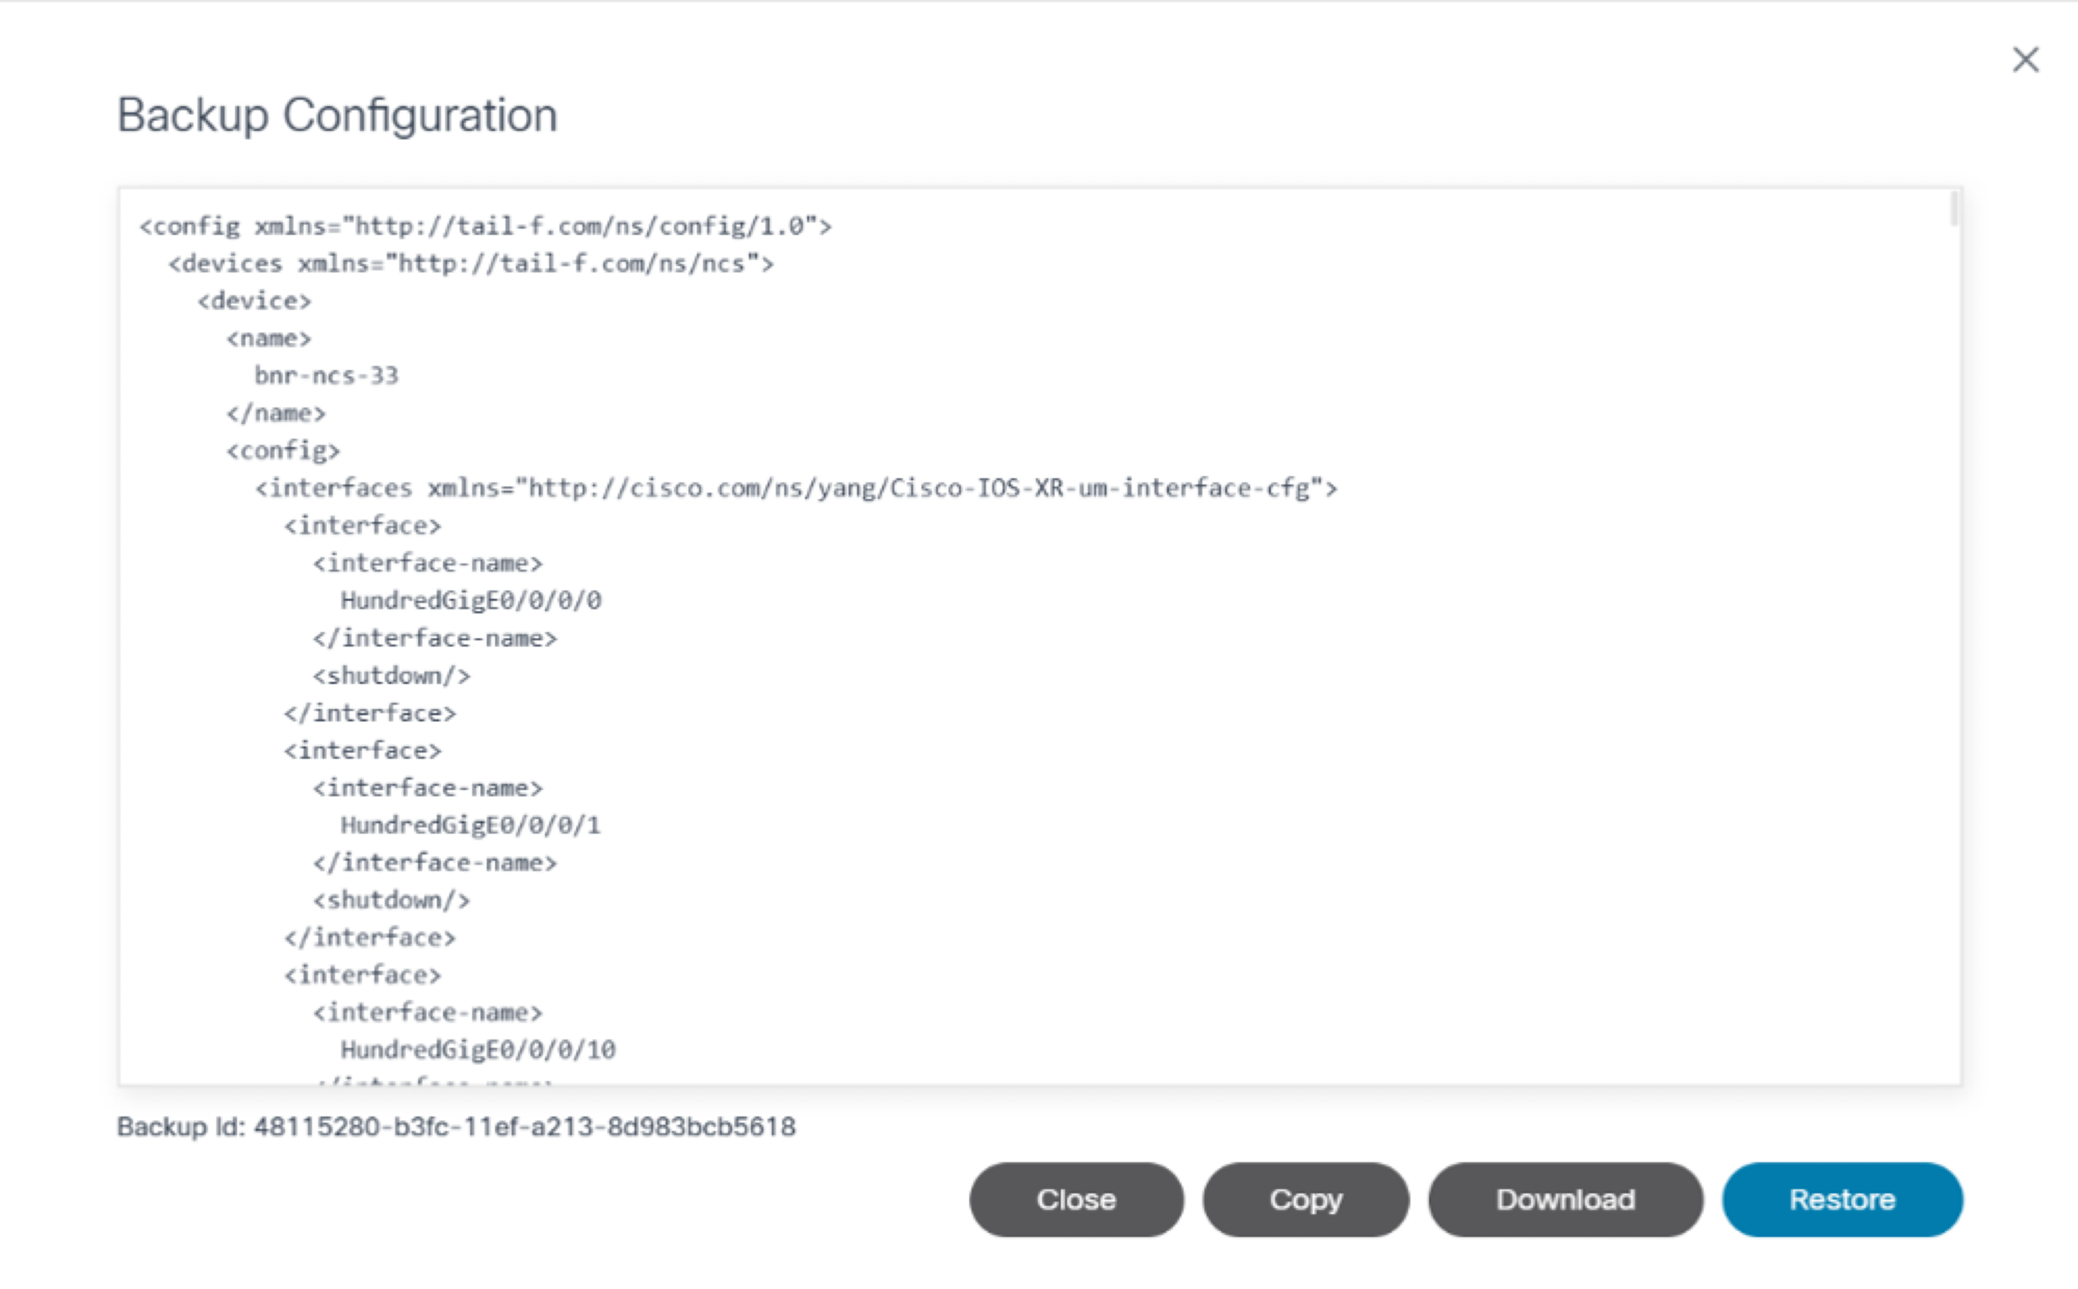Click the scrollbar thumb in config viewer
This screenshot has height=1289, width=2078.
click(1953, 210)
